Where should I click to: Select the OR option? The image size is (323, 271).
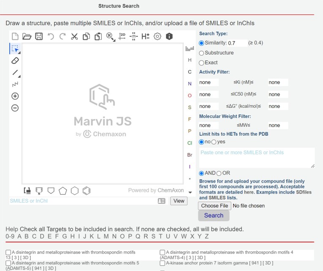[219, 173]
